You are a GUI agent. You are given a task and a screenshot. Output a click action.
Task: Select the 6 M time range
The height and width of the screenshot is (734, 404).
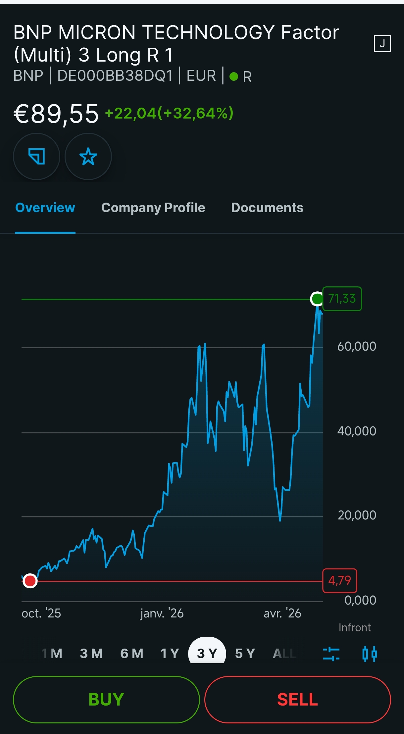point(132,654)
